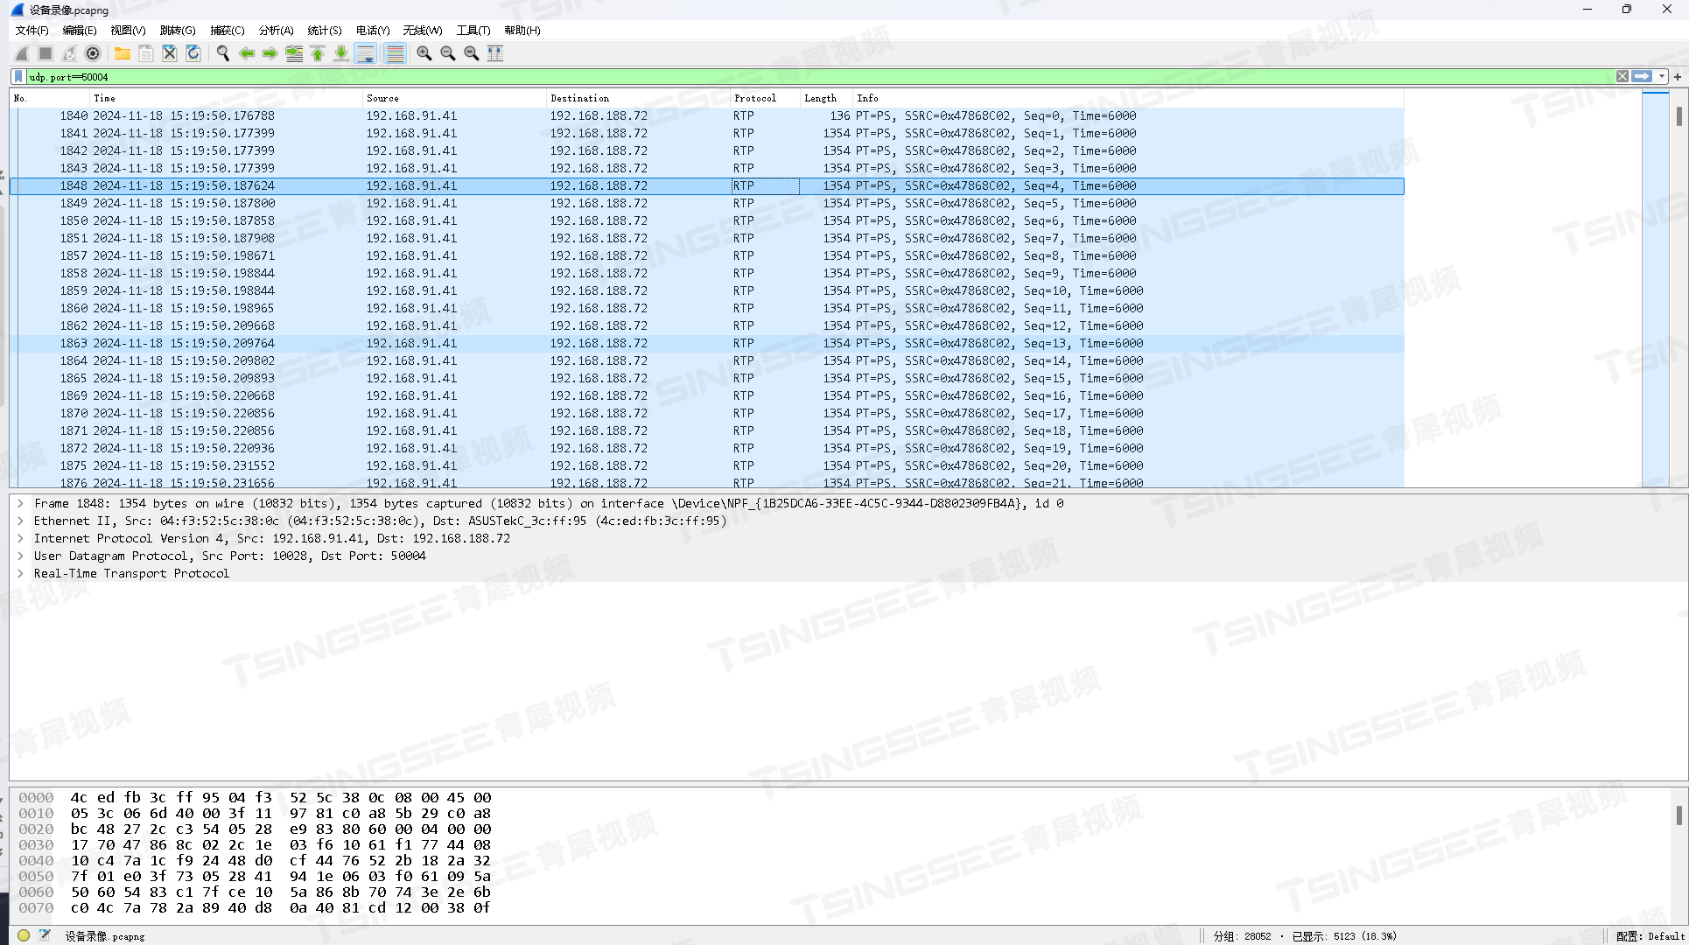
Task: Expand the Real-Time Transport Protocol tree
Action: tap(20, 574)
